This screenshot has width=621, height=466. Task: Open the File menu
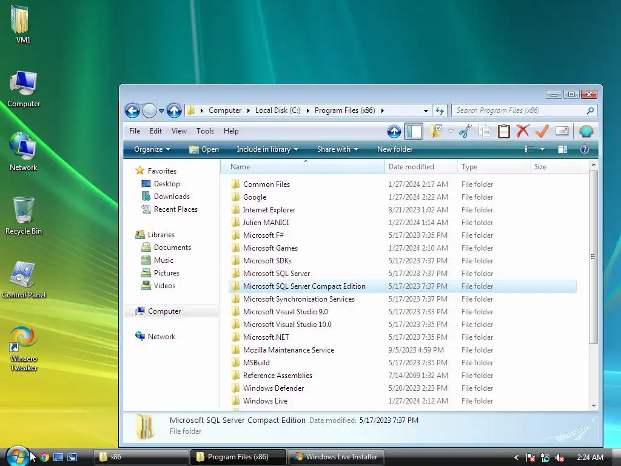[135, 131]
